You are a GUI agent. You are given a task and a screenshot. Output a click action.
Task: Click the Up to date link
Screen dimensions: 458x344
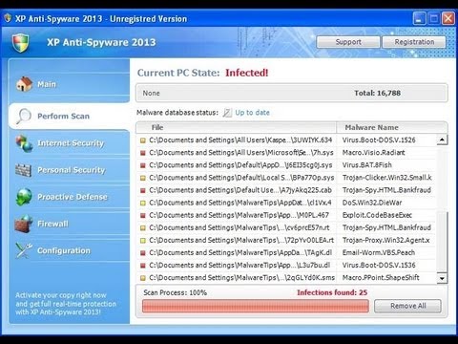[252, 113]
